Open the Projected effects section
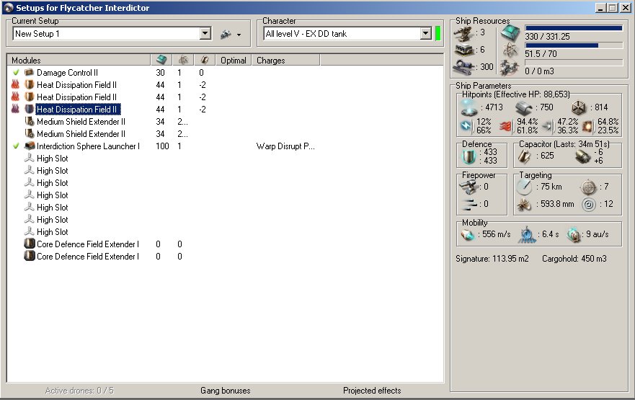This screenshot has height=400, width=635. (x=372, y=391)
